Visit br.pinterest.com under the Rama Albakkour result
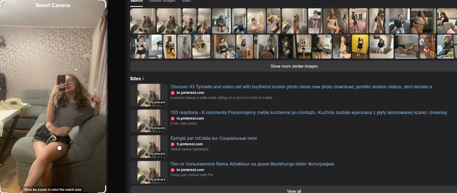 click(x=190, y=170)
